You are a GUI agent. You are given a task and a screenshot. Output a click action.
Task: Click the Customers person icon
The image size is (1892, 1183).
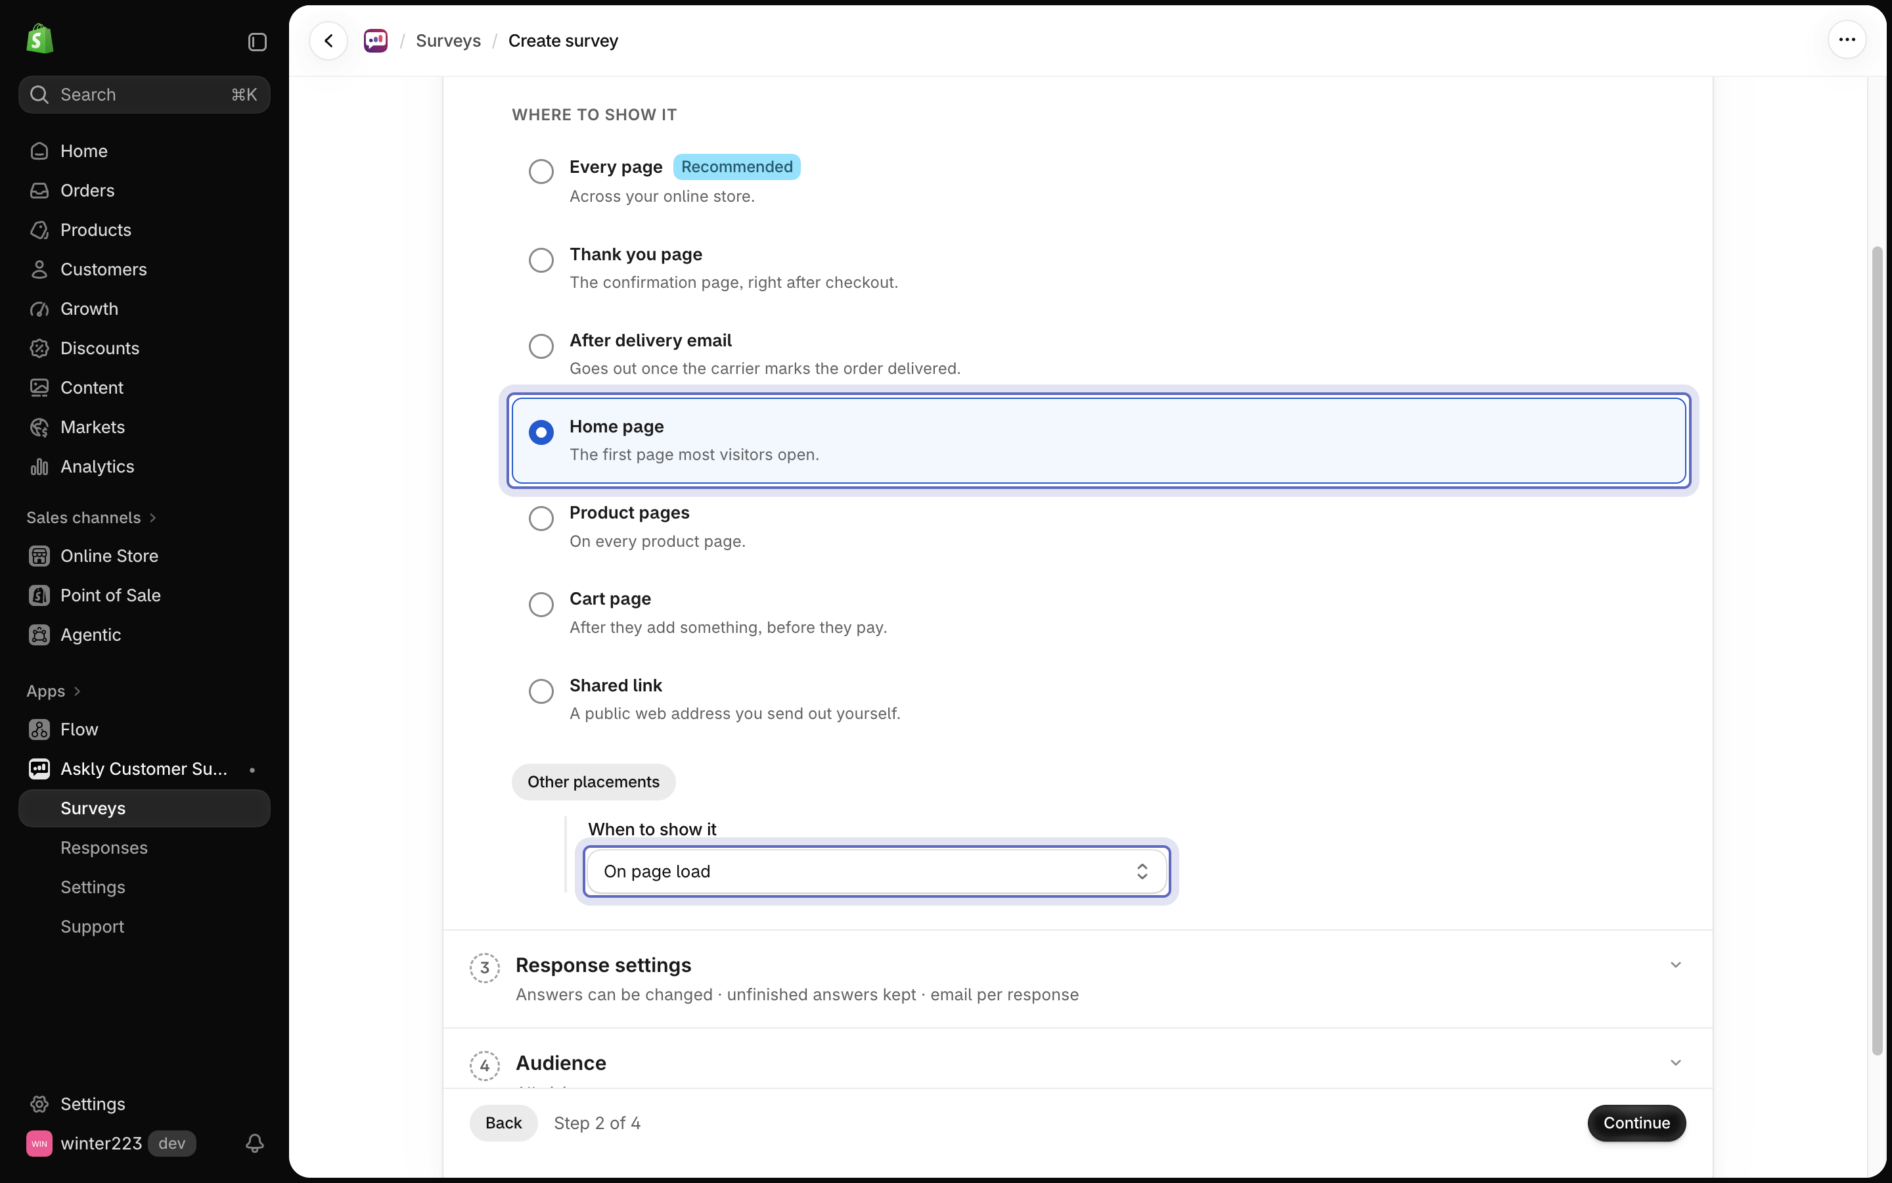coord(39,269)
